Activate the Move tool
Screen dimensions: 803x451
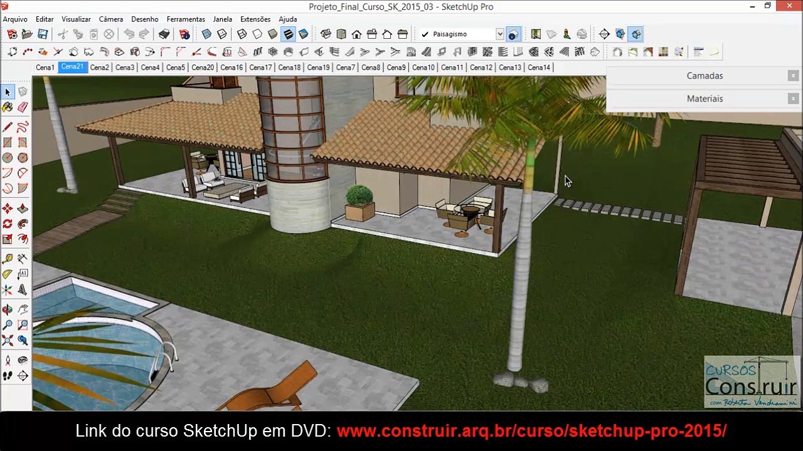pos(8,208)
